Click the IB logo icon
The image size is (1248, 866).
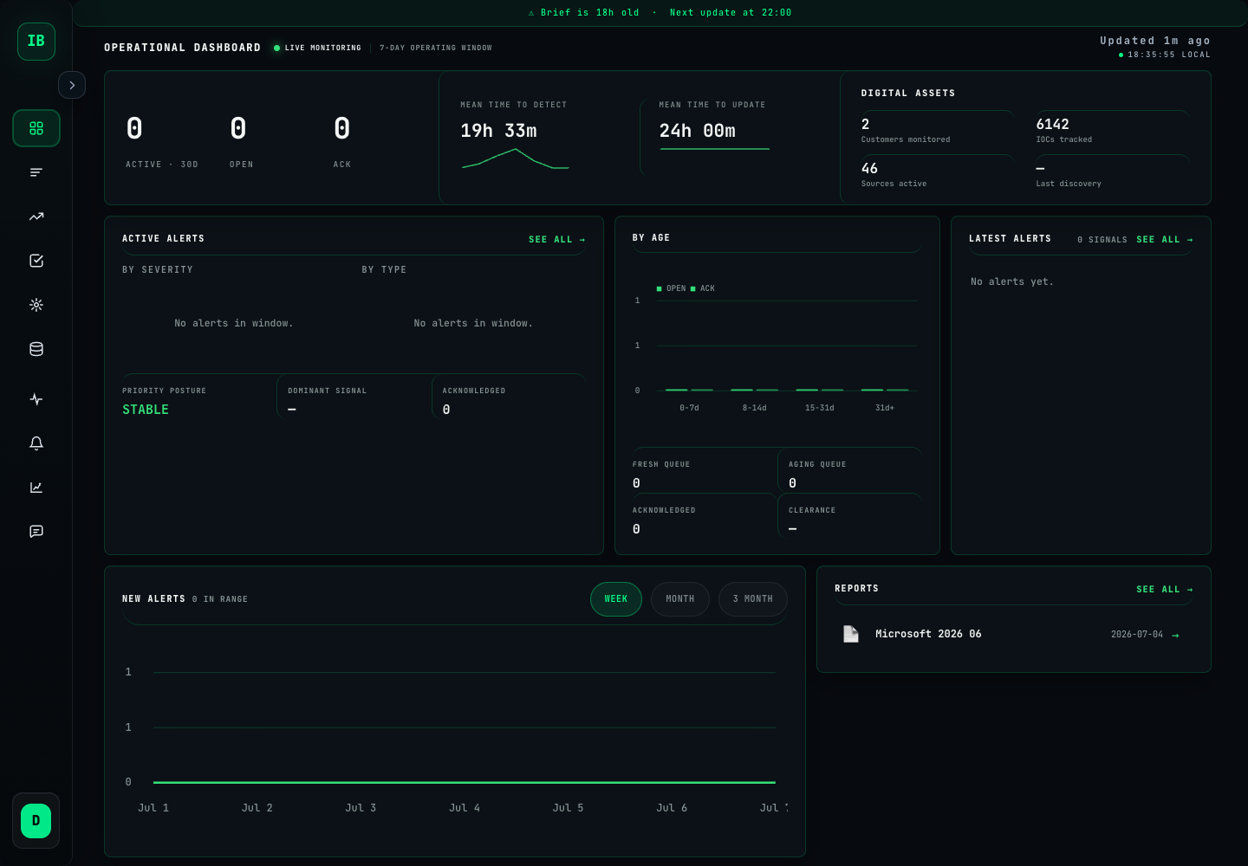[36, 41]
